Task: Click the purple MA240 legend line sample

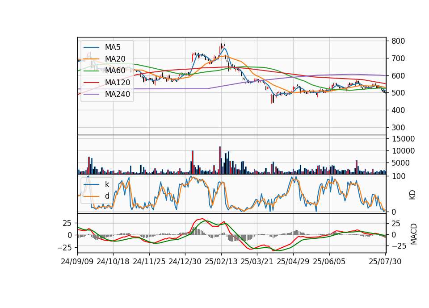Action: [91, 94]
